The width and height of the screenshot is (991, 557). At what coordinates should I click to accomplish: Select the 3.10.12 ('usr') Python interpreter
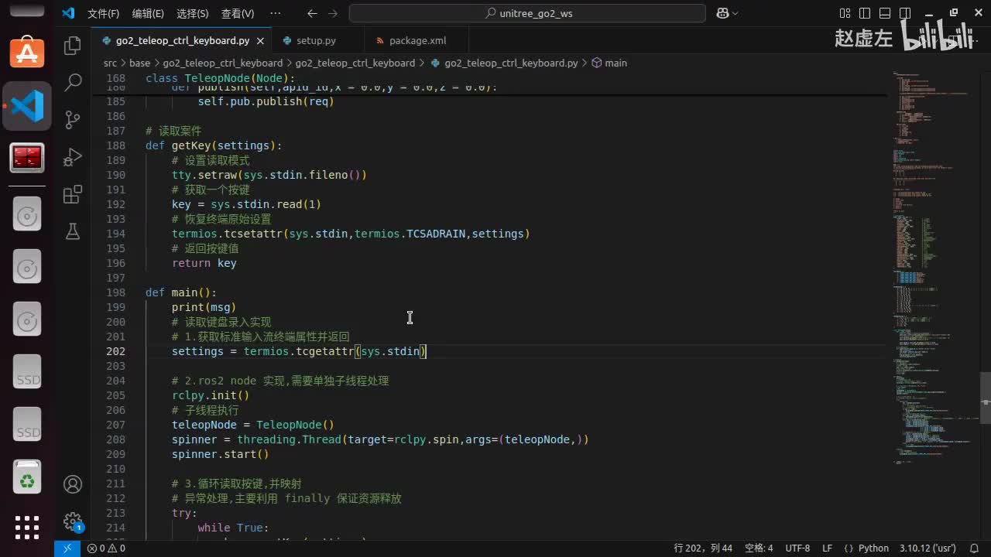click(928, 548)
